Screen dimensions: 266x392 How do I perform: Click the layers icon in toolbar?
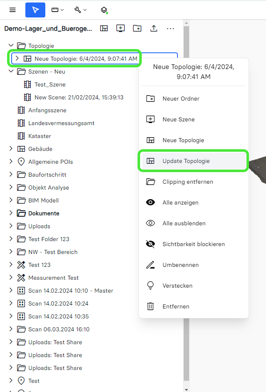point(104,10)
